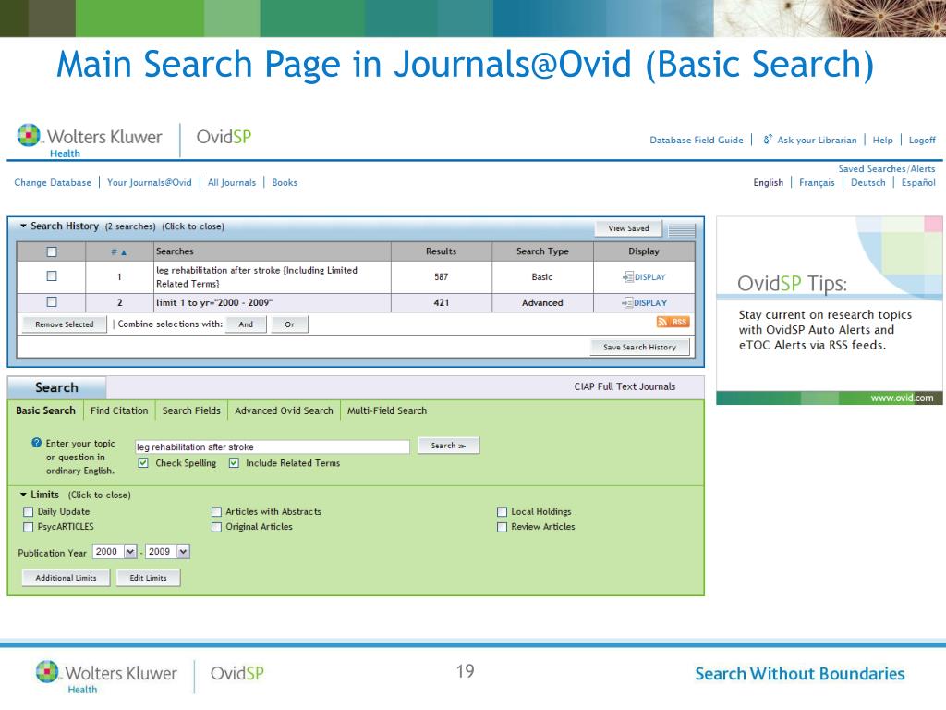Open Advanced Ovid Search tab
The height and width of the screenshot is (710, 946).
pyautogui.click(x=284, y=410)
